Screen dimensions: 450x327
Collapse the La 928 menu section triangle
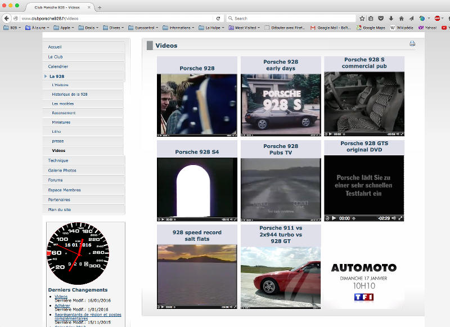pyautogui.click(x=46, y=76)
